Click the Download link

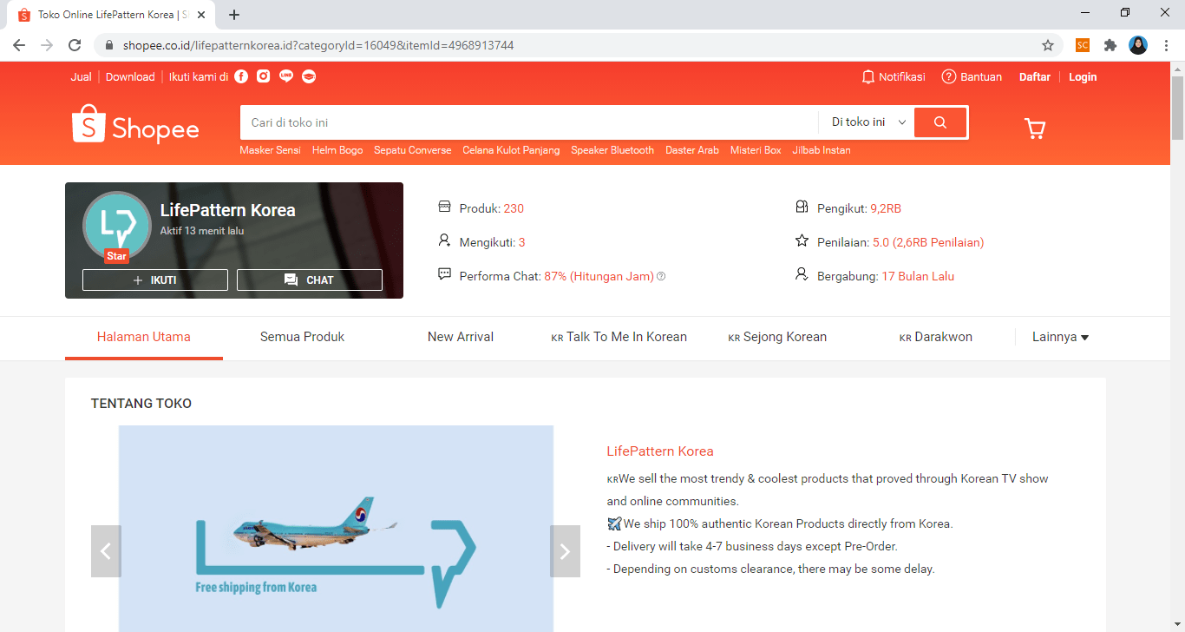[130, 77]
